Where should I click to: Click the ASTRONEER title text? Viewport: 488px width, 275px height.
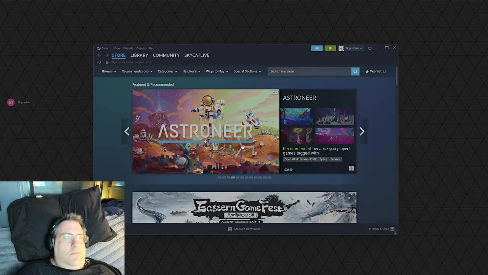(299, 98)
